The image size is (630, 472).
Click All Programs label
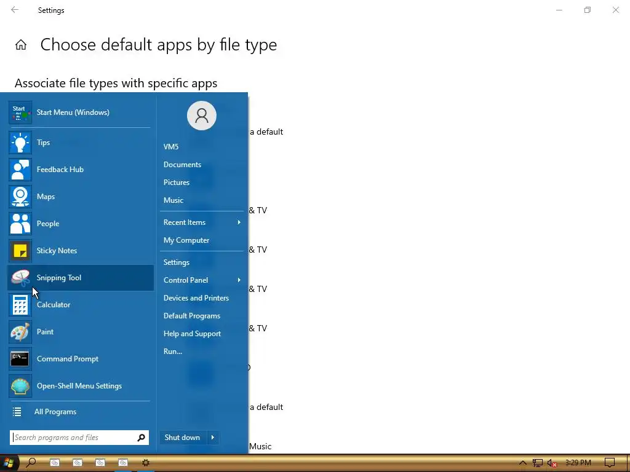[55, 412]
